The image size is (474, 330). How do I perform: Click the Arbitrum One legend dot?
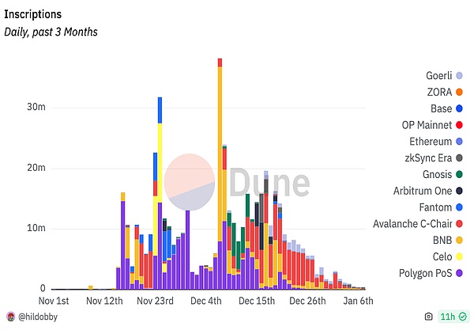coord(459,191)
